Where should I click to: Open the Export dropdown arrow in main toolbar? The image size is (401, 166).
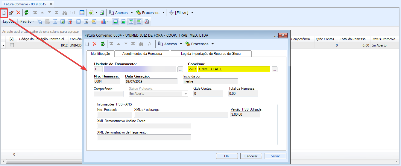coord(96,13)
